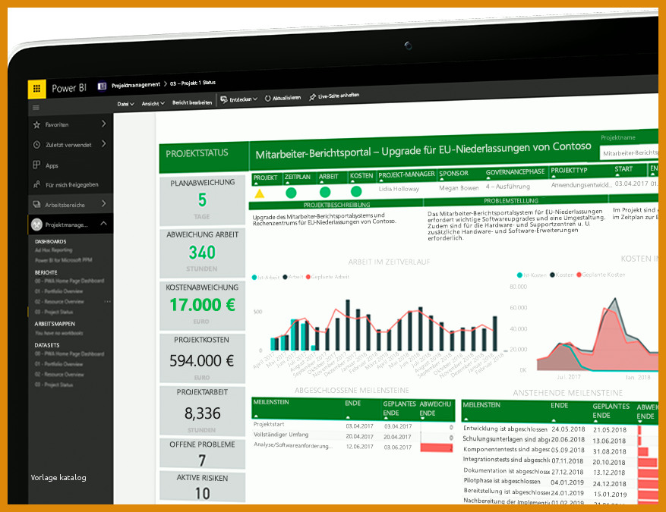Viewport: 666px width, 512px height.
Task: Click the Live-Seite anheften pin icon
Action: (x=313, y=97)
